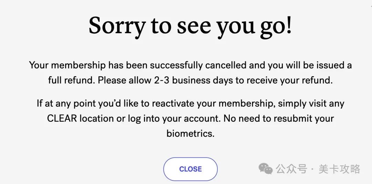
Task: Click the "simply visit any" text
Action: 311,103
